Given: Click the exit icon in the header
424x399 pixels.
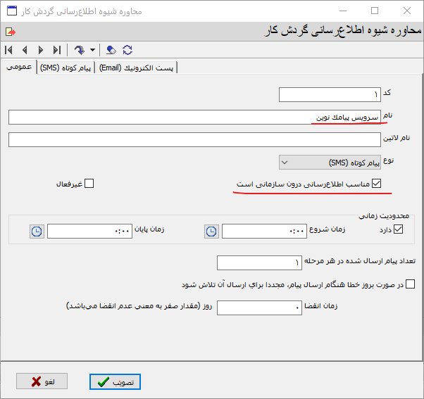Looking at the screenshot, I should pyautogui.click(x=9, y=32).
